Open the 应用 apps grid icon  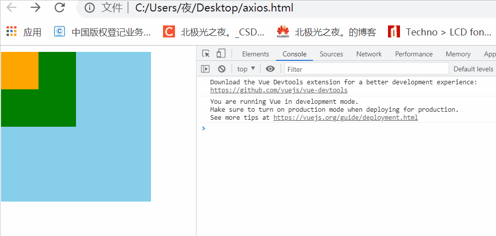pyautogui.click(x=11, y=31)
